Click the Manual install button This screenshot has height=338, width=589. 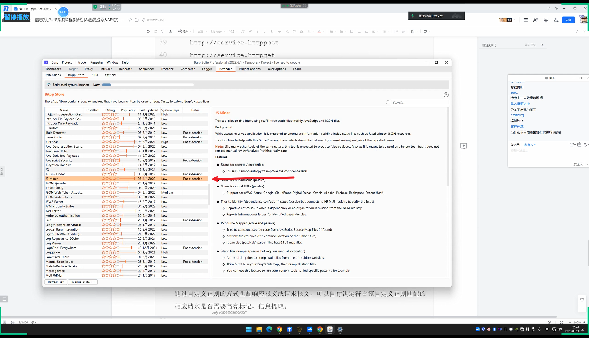pyautogui.click(x=83, y=282)
